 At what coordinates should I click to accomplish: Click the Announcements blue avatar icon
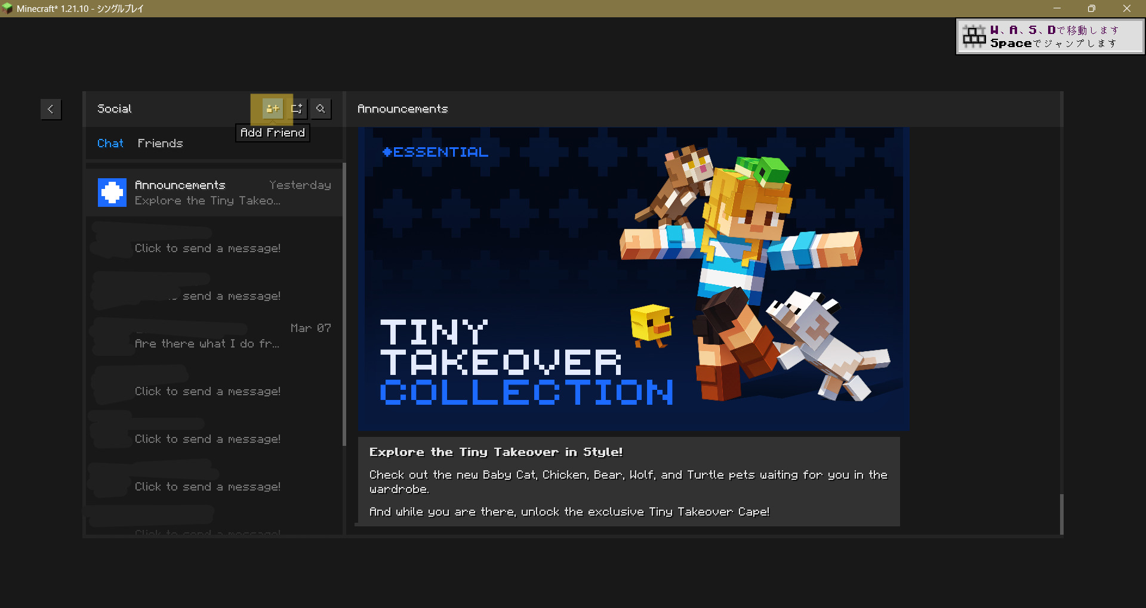pyautogui.click(x=112, y=193)
